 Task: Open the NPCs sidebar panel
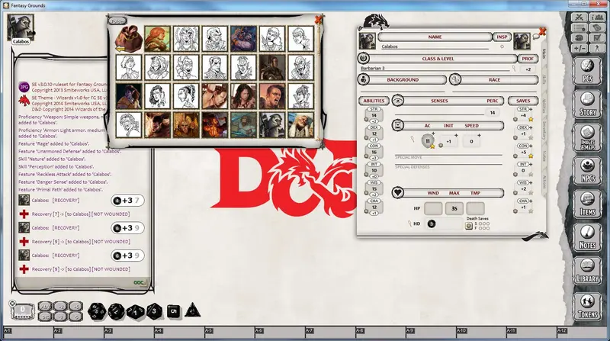[x=587, y=171]
